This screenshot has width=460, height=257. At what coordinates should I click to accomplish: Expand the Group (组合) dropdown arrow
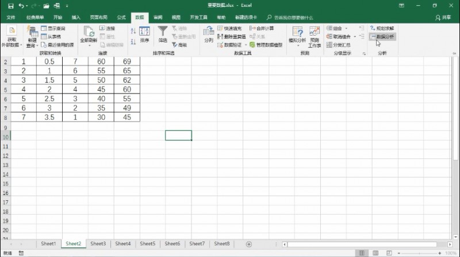click(347, 28)
